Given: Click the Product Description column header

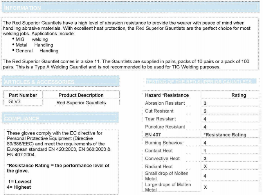Looking at the screenshot, I should 81,95.
